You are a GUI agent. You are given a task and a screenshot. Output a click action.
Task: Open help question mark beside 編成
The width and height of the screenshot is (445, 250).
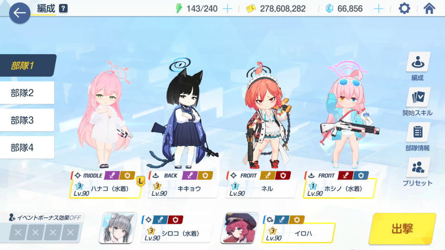pos(64,8)
